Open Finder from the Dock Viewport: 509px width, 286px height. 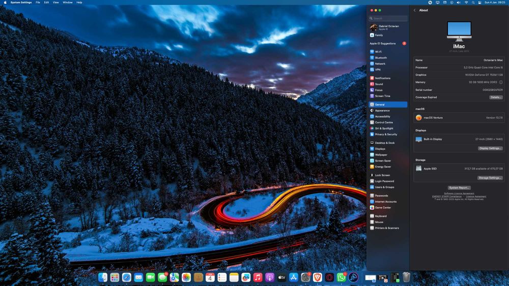pyautogui.click(x=103, y=277)
